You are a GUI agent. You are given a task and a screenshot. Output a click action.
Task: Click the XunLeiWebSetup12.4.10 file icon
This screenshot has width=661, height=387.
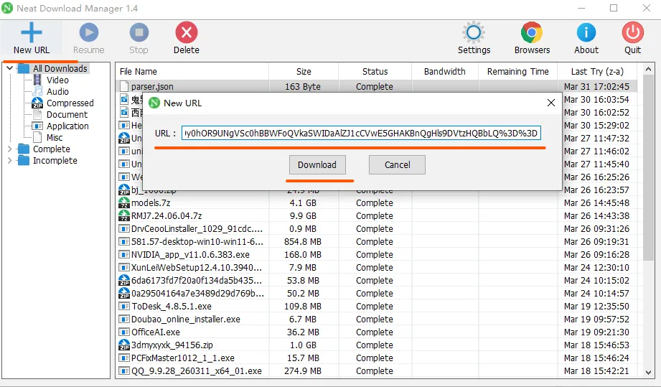point(124,268)
